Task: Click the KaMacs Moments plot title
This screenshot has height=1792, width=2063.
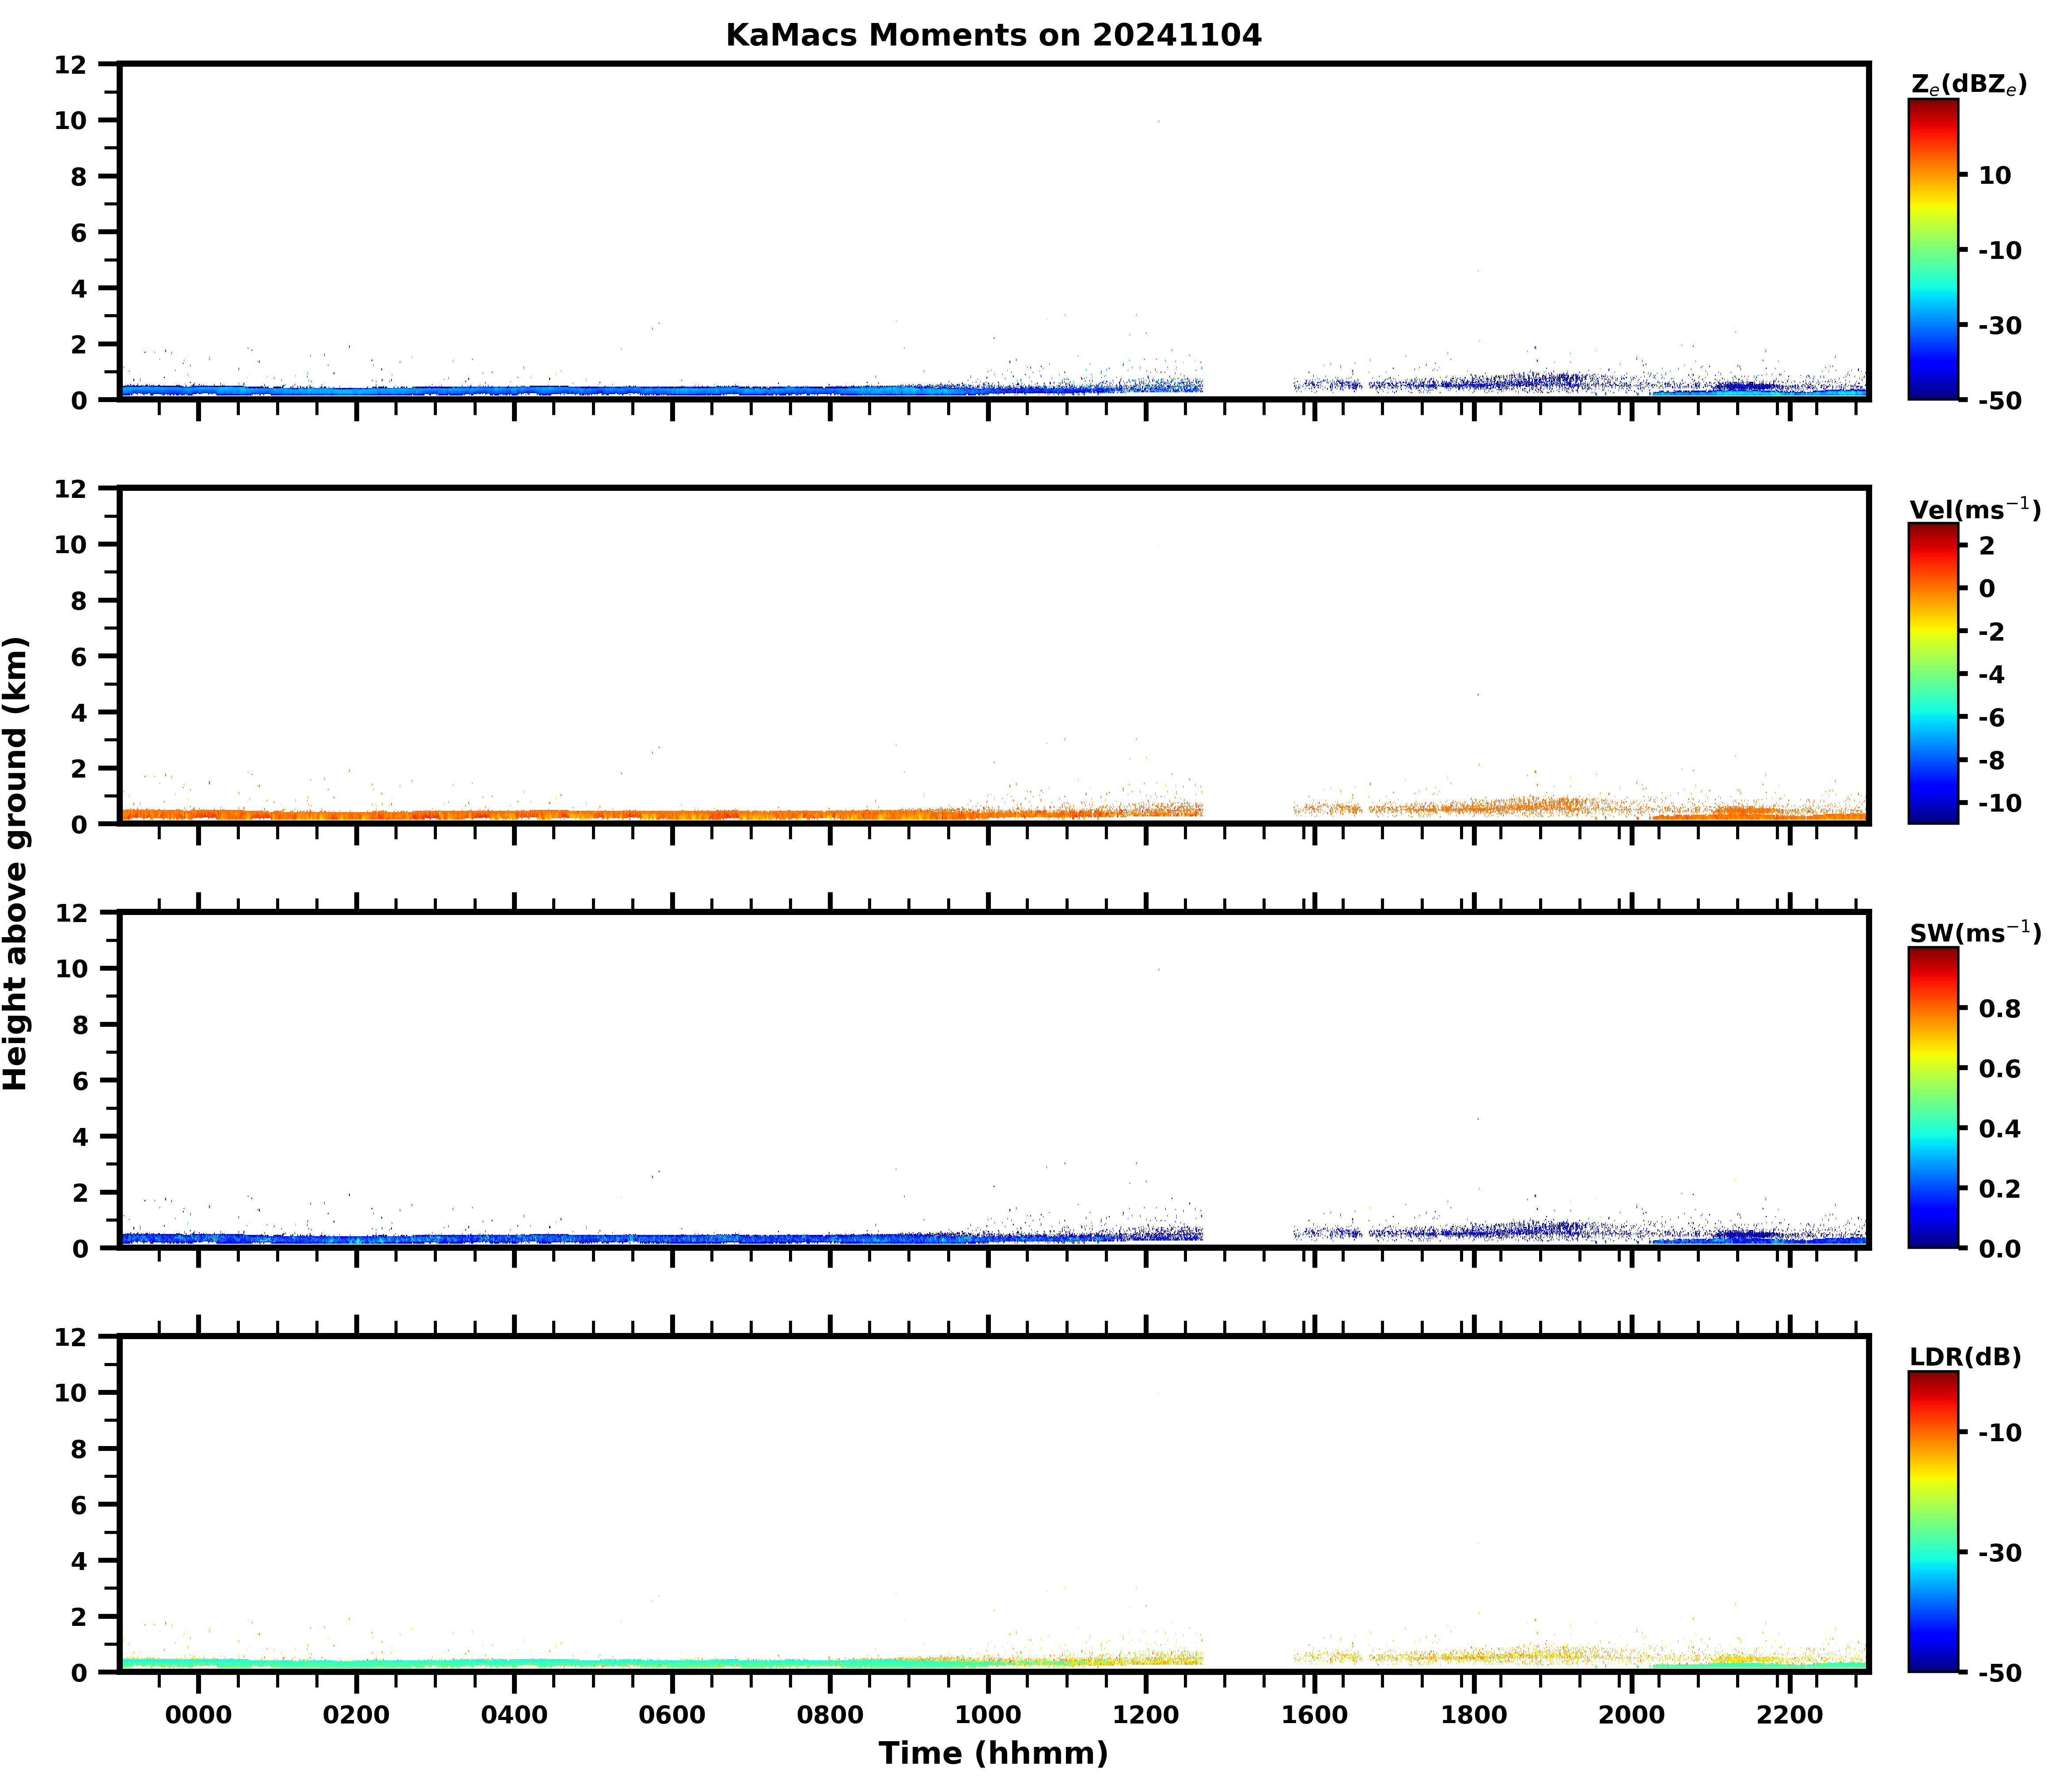Action: [x=993, y=36]
